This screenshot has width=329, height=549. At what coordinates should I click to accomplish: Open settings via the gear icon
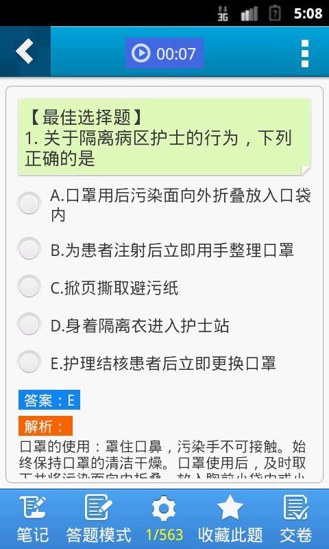click(164, 509)
